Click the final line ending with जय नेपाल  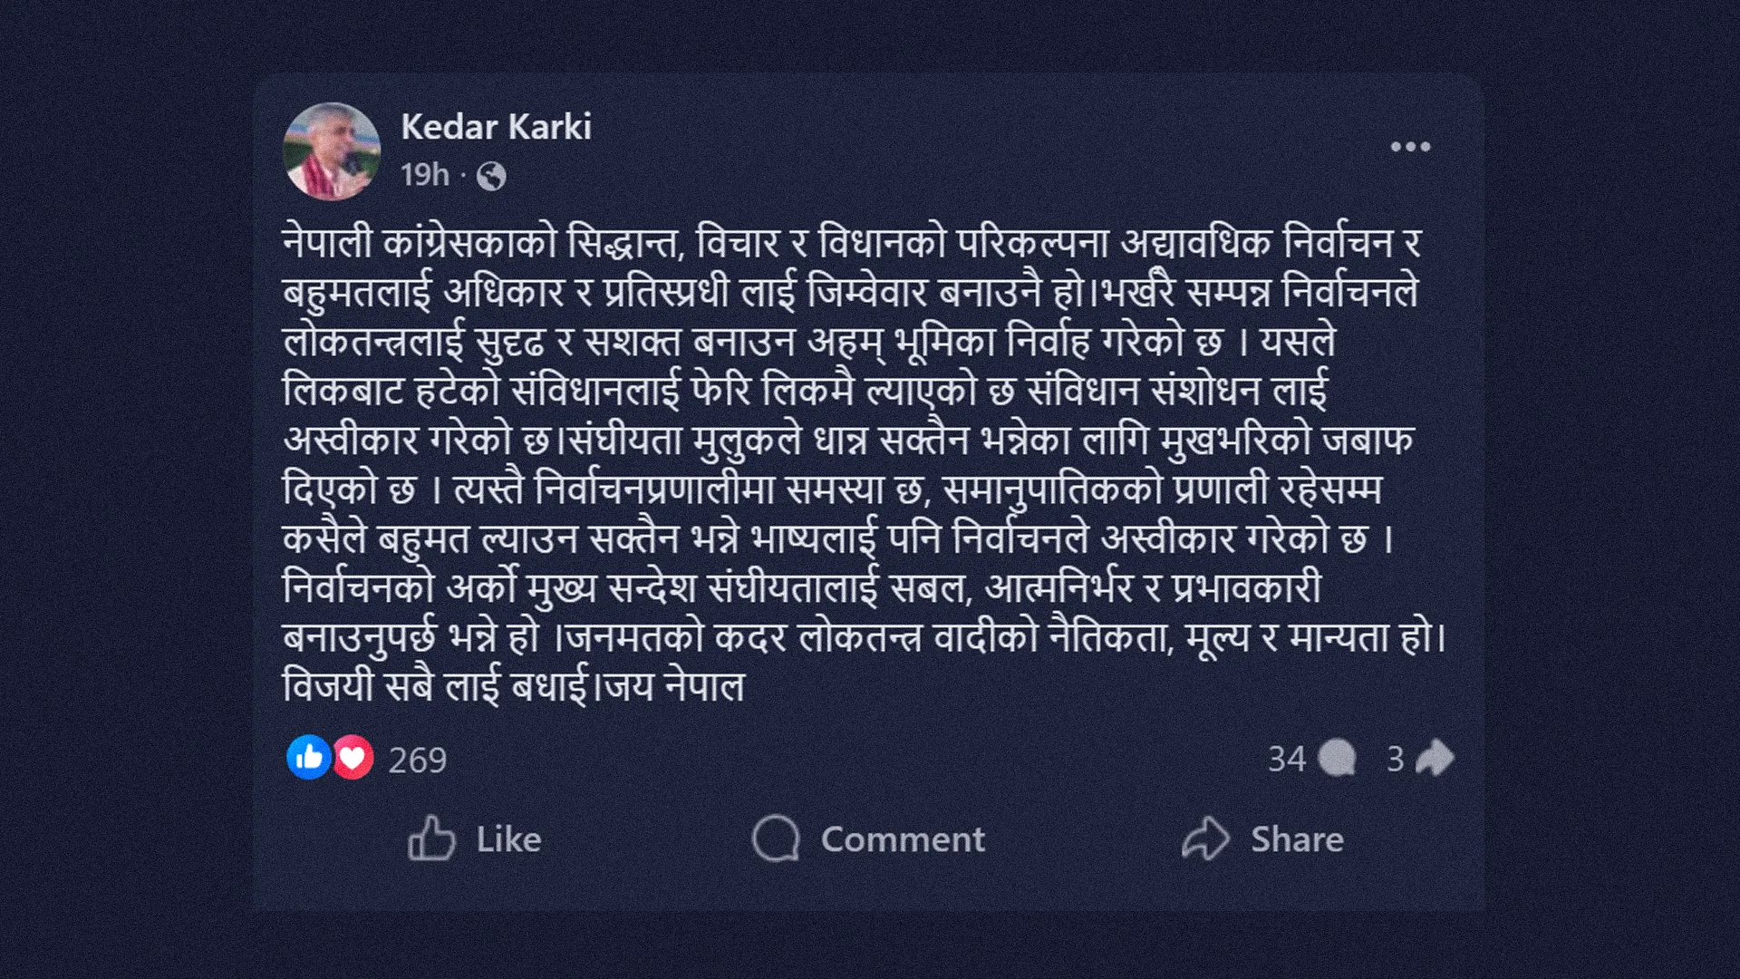point(513,686)
